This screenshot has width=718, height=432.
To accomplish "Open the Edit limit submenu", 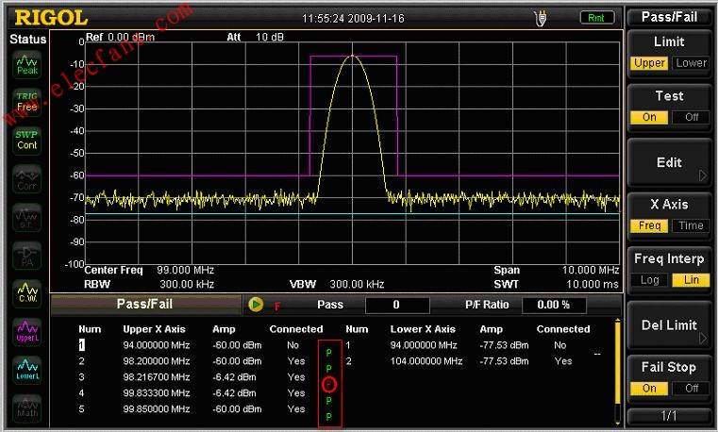I will click(x=669, y=163).
